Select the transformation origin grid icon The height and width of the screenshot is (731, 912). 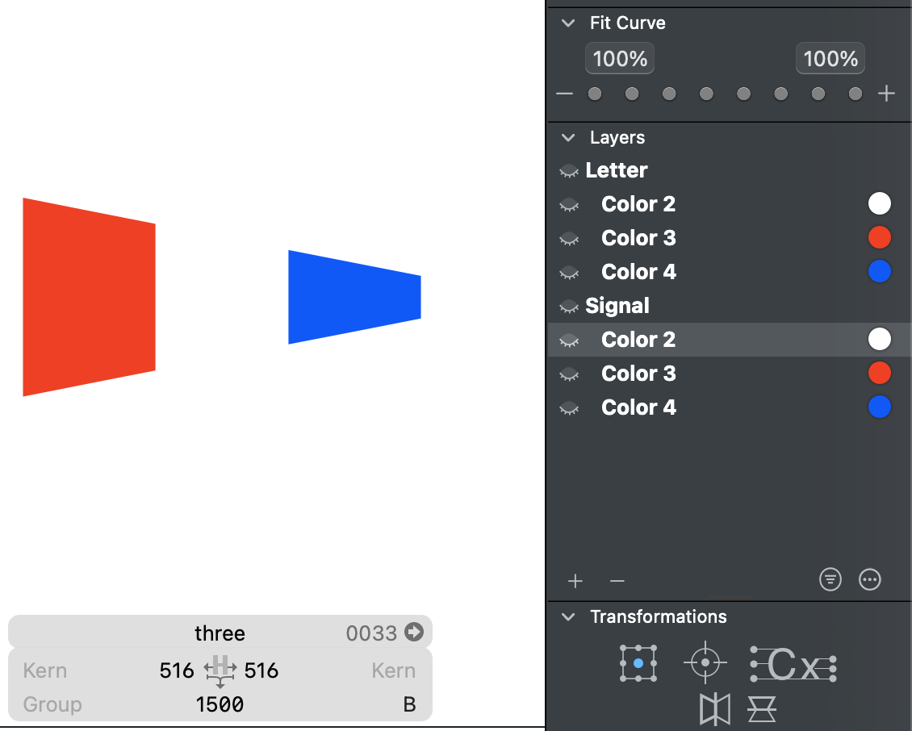coord(638,663)
